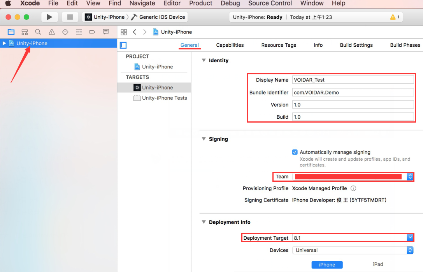Open the Test navigator diamond icon
Screen dimensions: 423x272
(x=65, y=32)
